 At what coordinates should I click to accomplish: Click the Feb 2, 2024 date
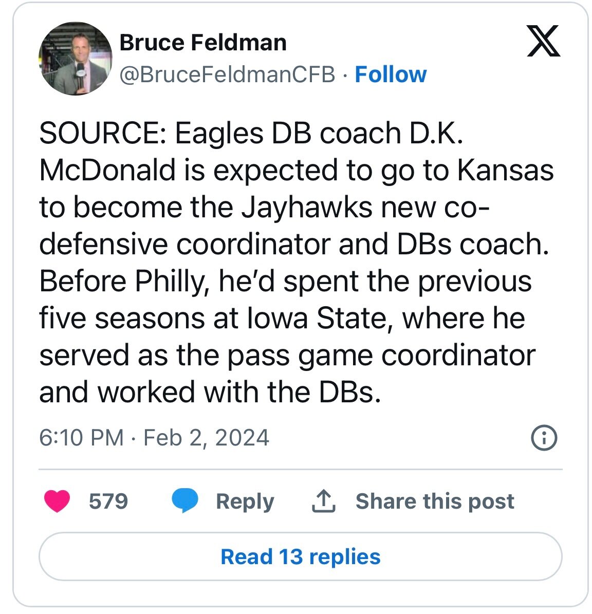(206, 438)
